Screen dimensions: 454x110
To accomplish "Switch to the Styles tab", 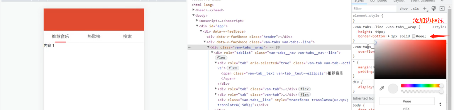I will point(359,1).
